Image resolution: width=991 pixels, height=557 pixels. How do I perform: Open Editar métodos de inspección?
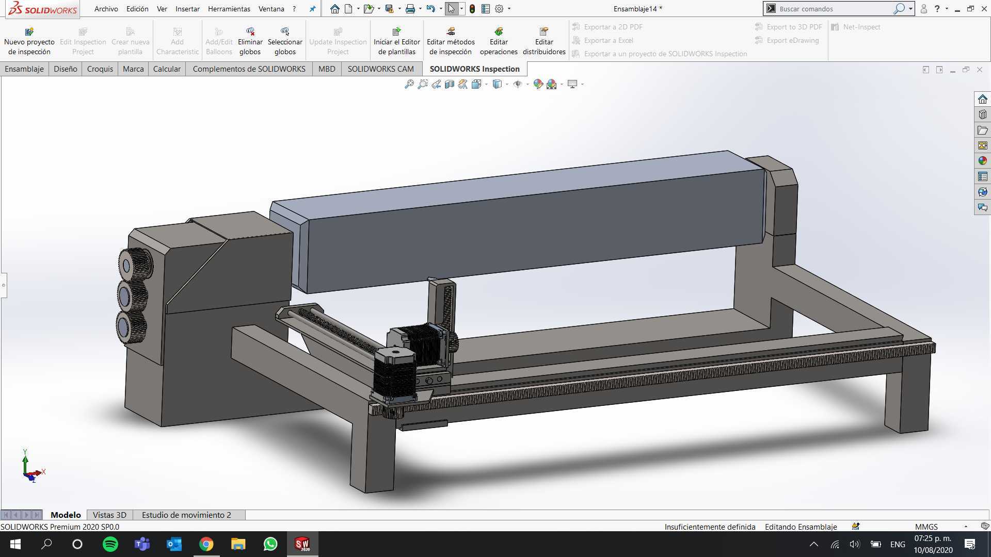point(451,41)
